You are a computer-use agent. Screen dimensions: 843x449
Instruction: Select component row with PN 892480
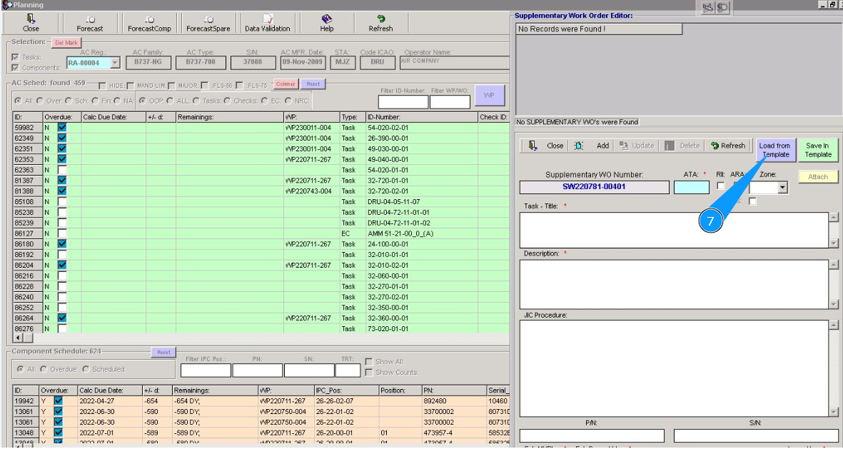(261, 400)
